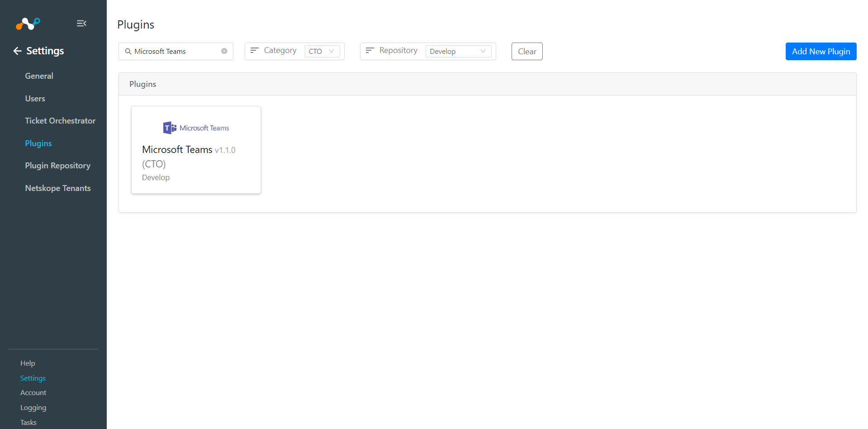
Task: Go back using the Settings arrow icon
Action: (x=17, y=51)
